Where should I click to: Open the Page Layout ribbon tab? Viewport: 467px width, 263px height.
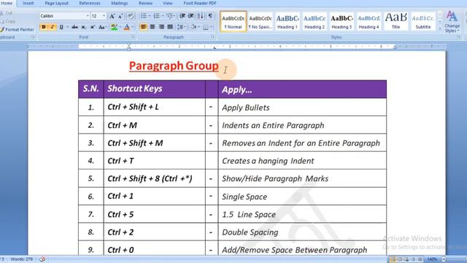pos(57,3)
